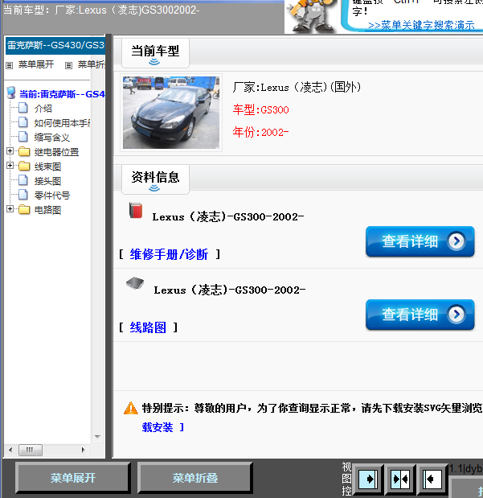Select the 线束图 folder label
This screenshot has height=498, width=483.
(x=47, y=167)
